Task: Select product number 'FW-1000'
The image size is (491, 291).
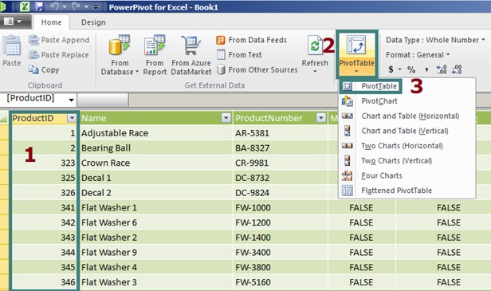Action: point(281,207)
